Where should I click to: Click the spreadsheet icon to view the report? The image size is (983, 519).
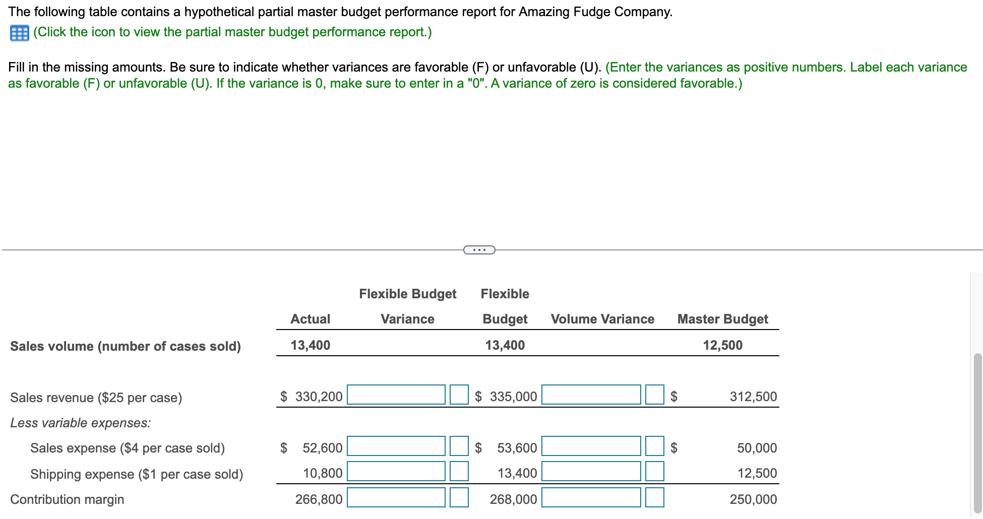click(17, 33)
